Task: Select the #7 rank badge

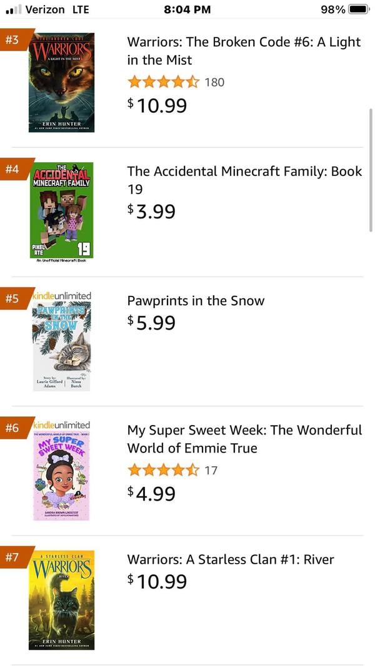Action: (12, 557)
